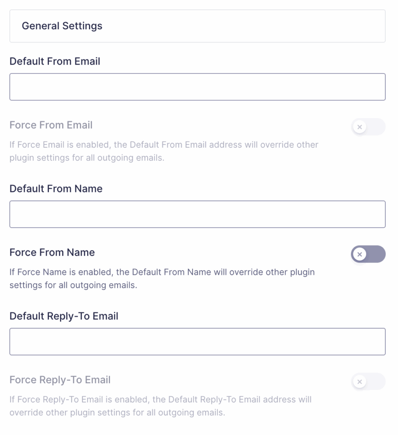
Task: Click the Default From Email label
Action: (x=55, y=61)
